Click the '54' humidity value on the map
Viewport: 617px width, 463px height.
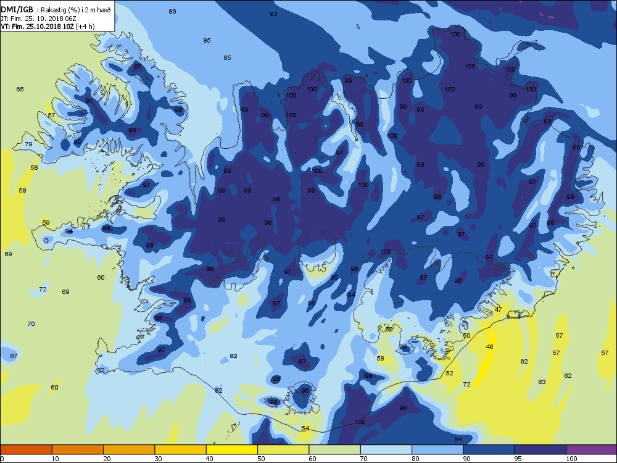pyautogui.click(x=305, y=428)
